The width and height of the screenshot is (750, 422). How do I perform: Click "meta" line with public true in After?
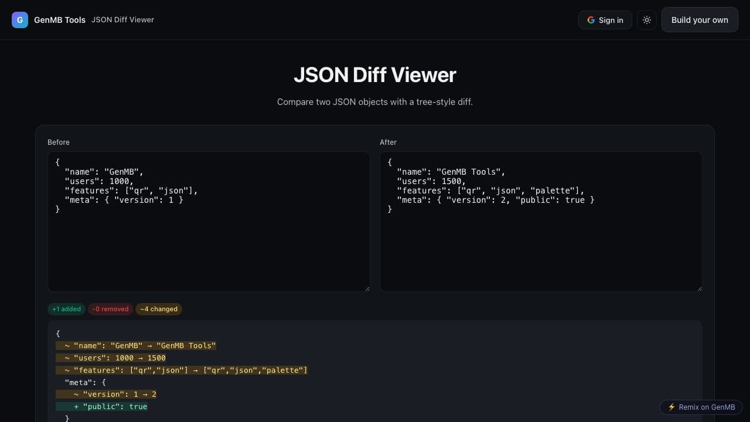[x=495, y=200]
